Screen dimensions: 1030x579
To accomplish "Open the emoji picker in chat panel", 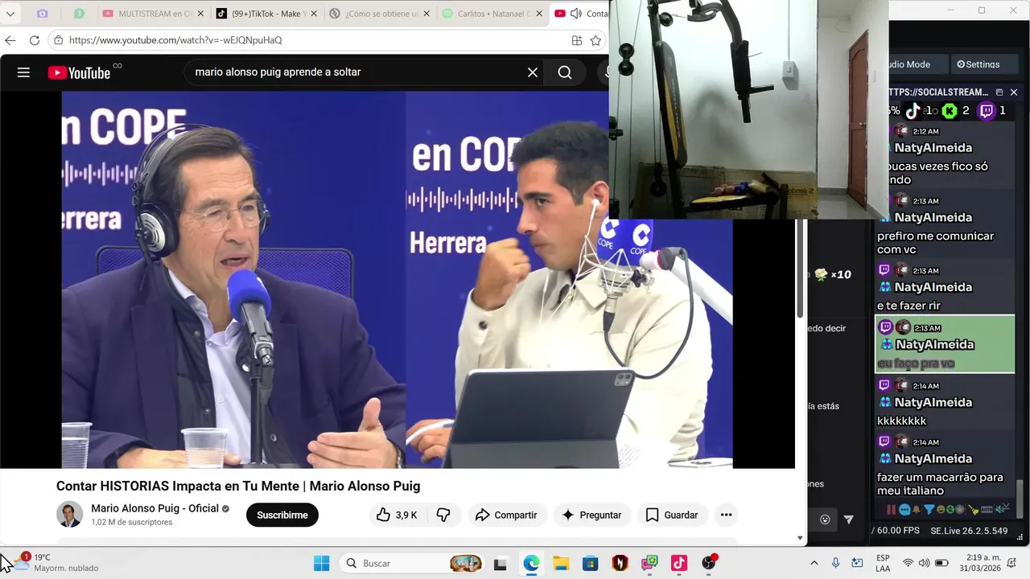I will (x=825, y=519).
